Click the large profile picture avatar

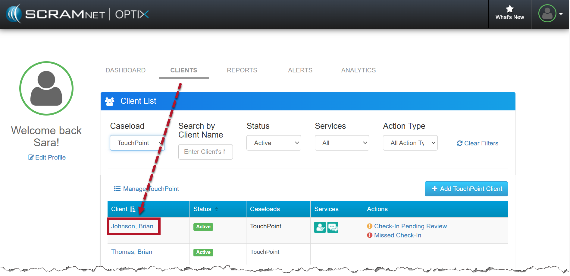pos(46,88)
